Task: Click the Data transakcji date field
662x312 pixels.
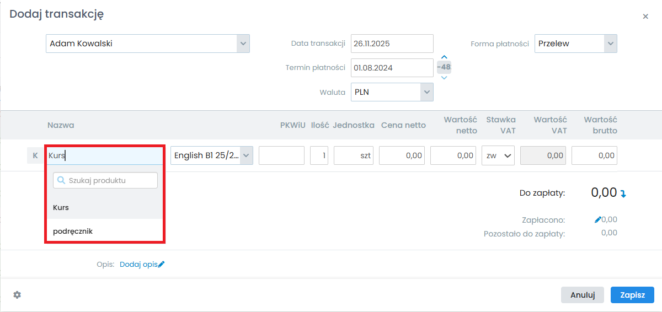Action: [392, 44]
